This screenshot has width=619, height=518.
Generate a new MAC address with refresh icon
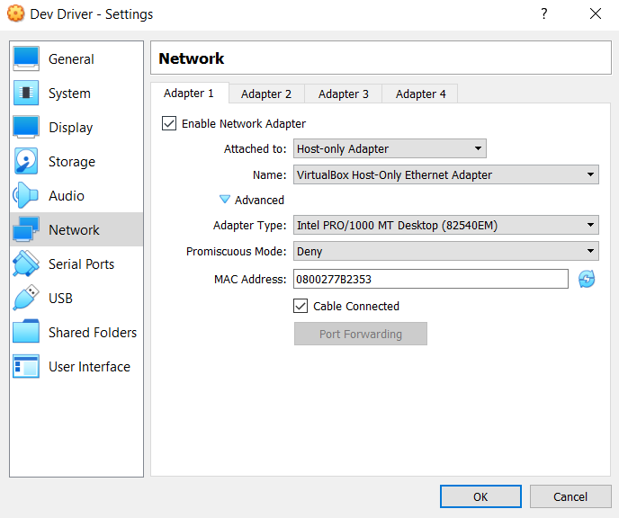[587, 280]
